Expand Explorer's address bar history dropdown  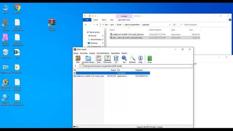(170, 25)
